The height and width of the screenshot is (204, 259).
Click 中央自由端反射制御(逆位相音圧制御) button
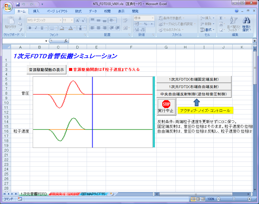[x=194, y=94]
